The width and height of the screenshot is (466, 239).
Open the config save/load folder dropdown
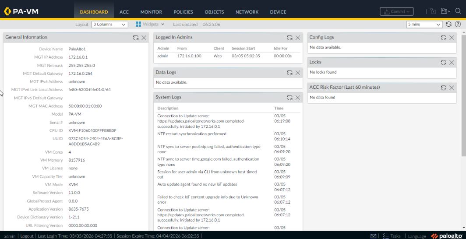(x=445, y=12)
